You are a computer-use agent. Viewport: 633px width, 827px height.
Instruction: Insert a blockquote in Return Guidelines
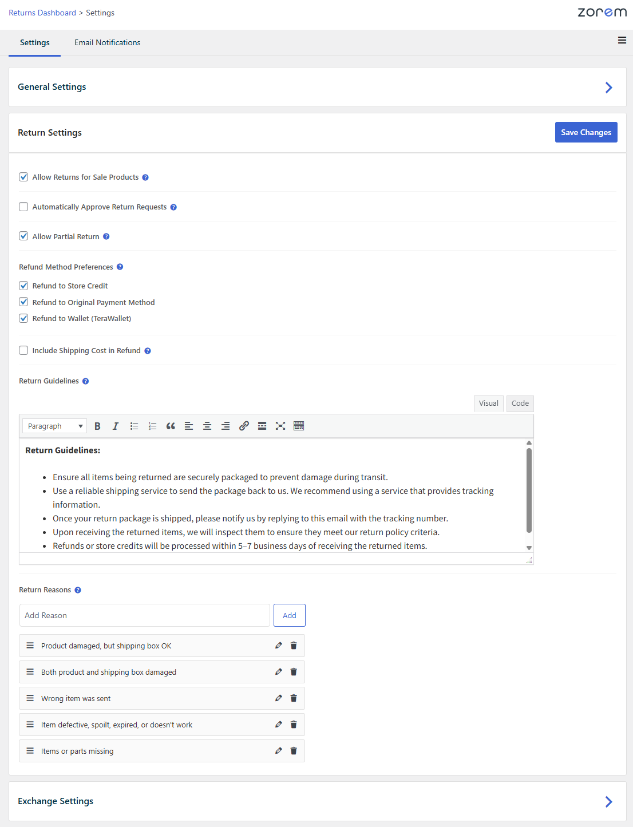point(171,426)
